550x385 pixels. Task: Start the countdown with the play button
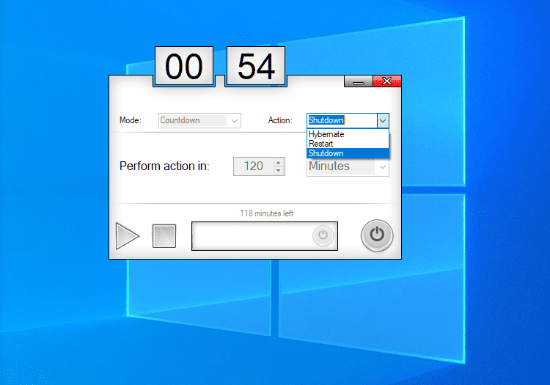(127, 236)
